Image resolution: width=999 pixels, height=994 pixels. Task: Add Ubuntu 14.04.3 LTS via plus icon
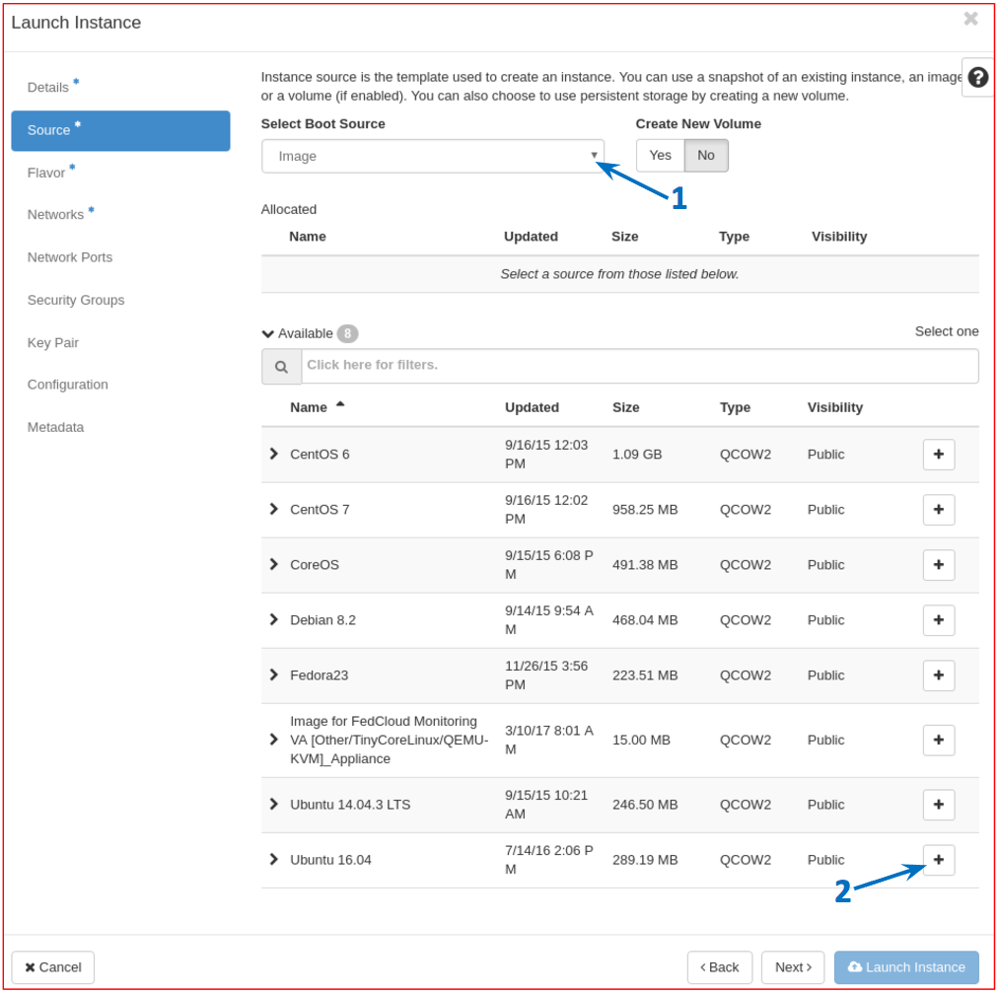[938, 805]
